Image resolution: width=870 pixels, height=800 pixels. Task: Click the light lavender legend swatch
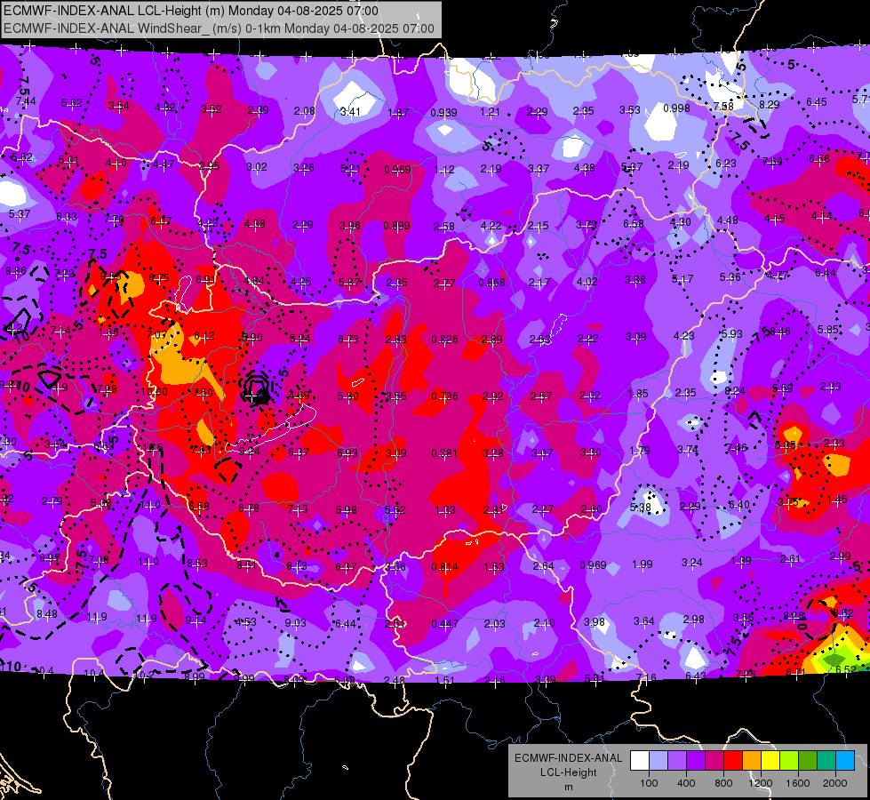coord(658,761)
